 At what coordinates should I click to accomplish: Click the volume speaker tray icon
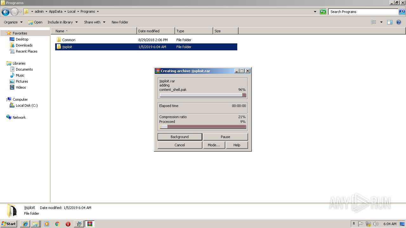[376, 224]
